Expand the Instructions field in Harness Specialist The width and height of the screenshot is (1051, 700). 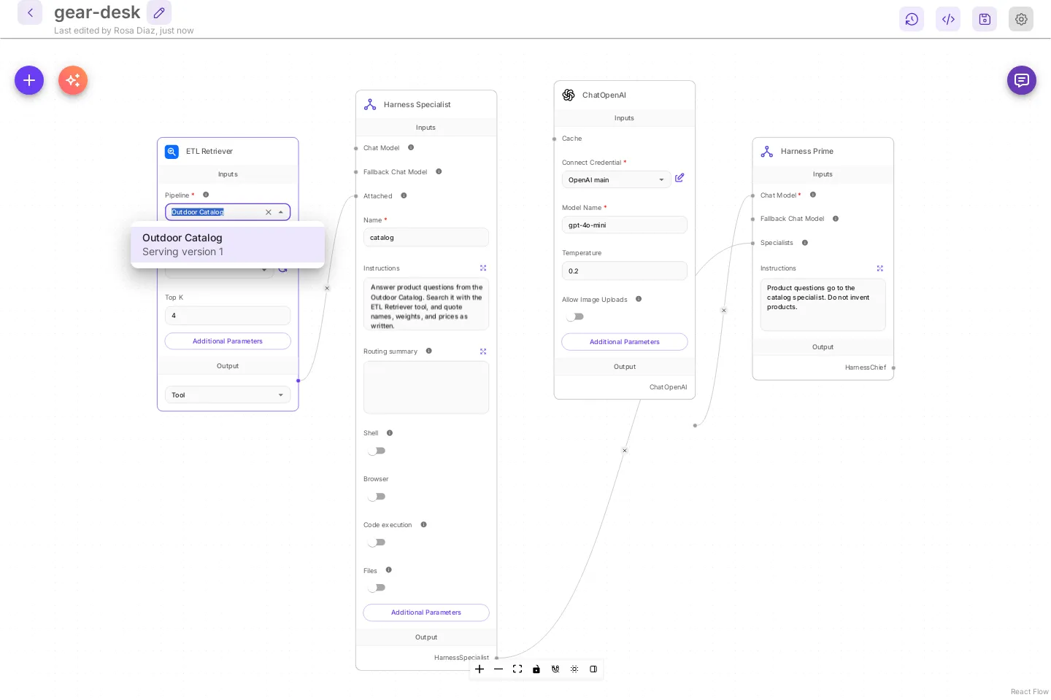tap(483, 268)
